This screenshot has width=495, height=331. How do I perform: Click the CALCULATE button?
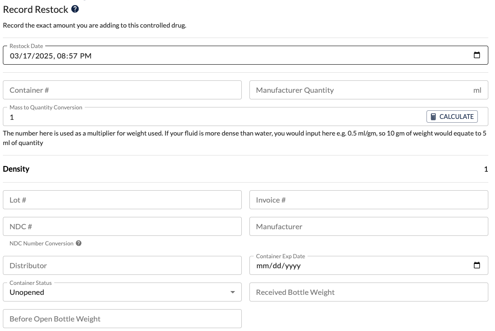(452, 117)
